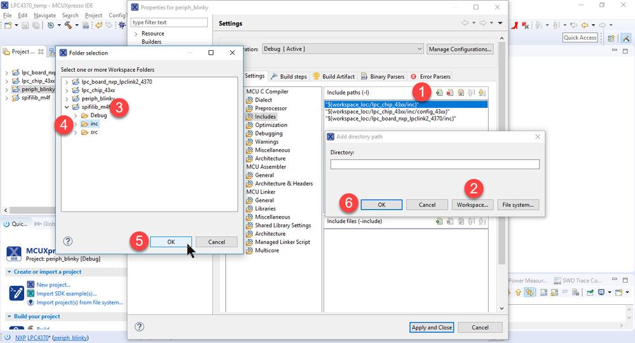Click help icon in Folder selection dialog
The width and height of the screenshot is (635, 343).
[67, 241]
